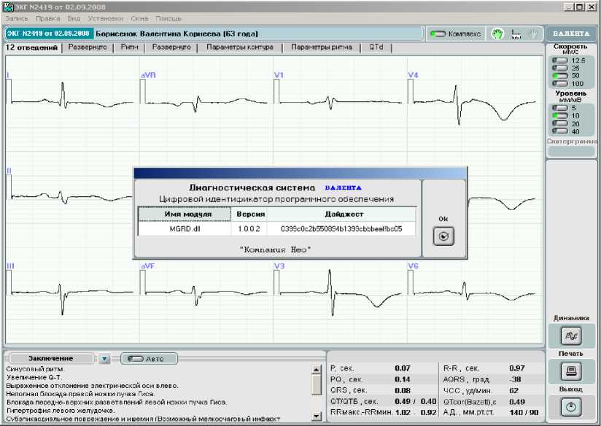Screen dimensions: 601x426
Task: Click the Выход power exit button
Action: coord(570,407)
